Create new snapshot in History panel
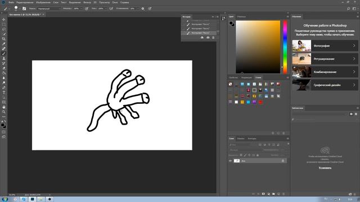The width and height of the screenshot is (360, 202). [208, 38]
